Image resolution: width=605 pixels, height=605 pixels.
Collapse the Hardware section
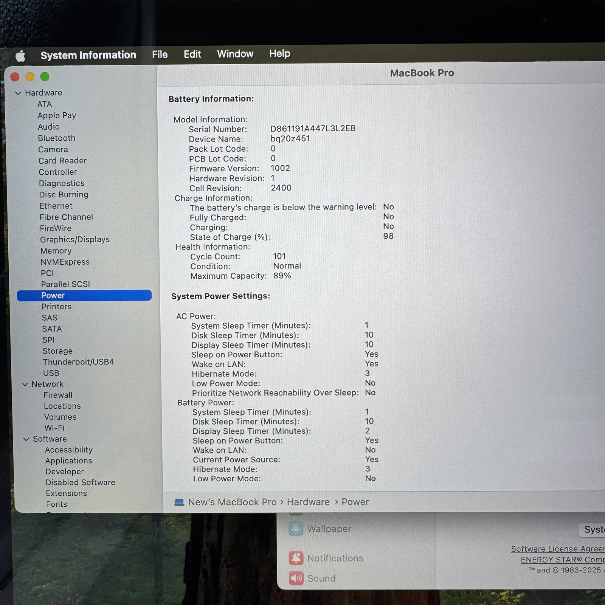[18, 93]
